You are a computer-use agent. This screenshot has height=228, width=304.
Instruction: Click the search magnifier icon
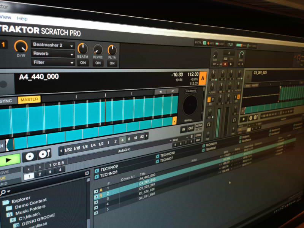coord(3,192)
